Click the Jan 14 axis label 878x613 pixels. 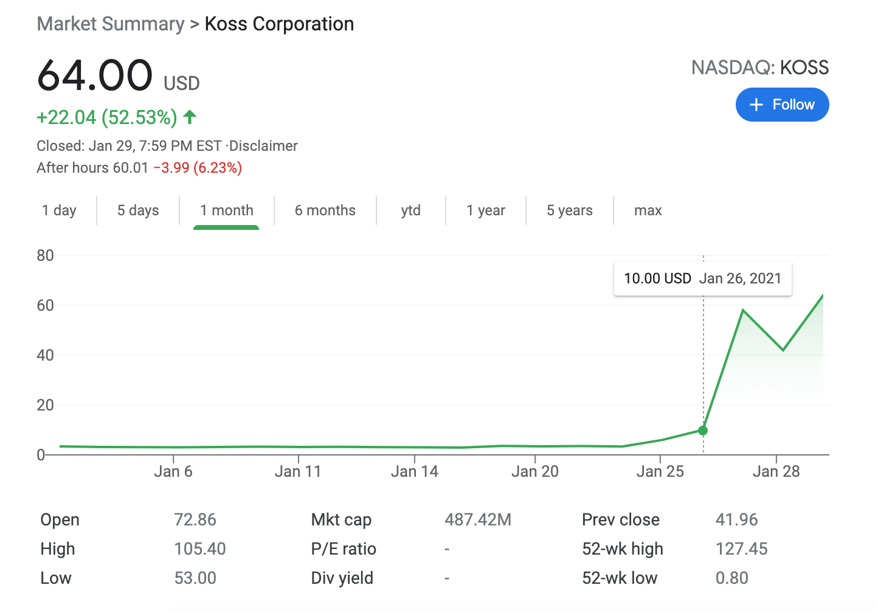coord(415,472)
